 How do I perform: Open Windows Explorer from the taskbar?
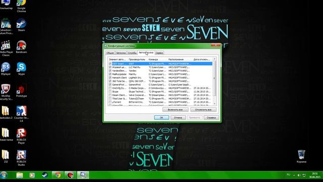20,175
